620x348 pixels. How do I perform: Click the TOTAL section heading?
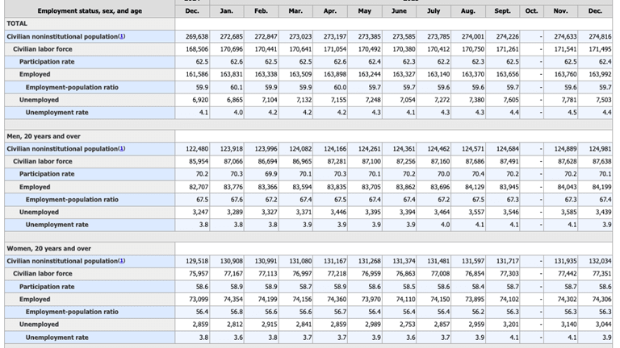pyautogui.click(x=17, y=23)
